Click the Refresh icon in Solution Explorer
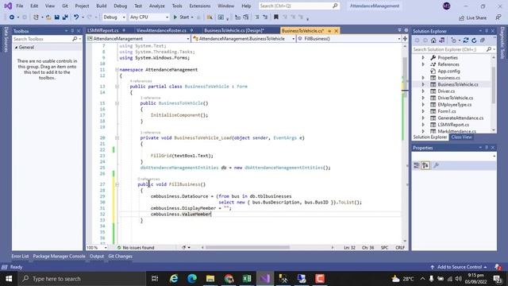 click(474, 41)
